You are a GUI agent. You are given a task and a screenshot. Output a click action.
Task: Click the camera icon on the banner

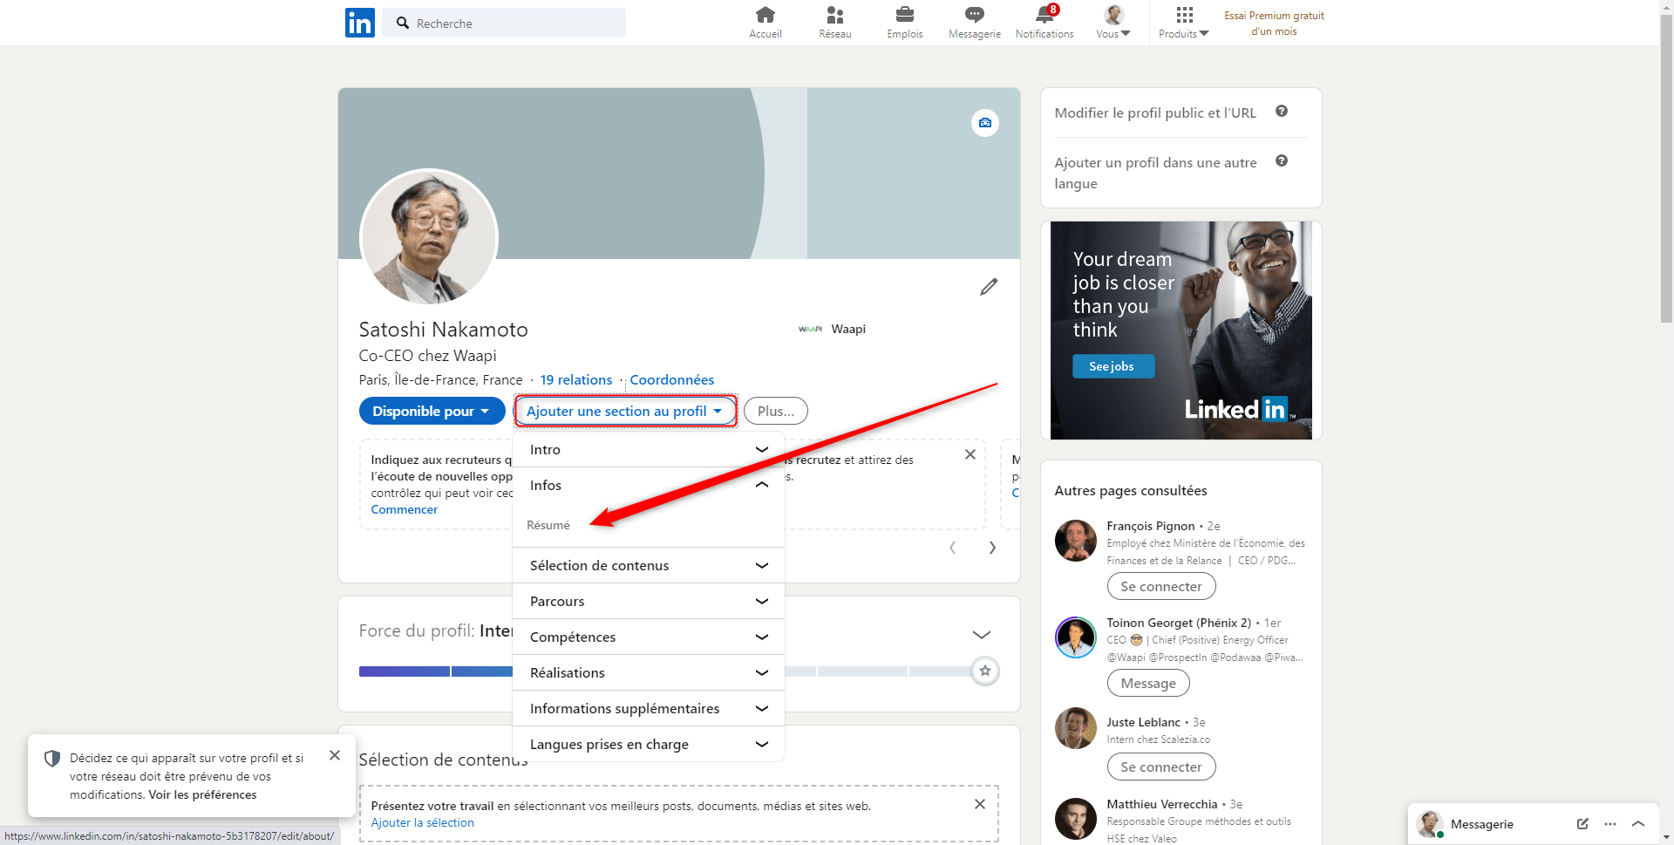[x=984, y=123]
